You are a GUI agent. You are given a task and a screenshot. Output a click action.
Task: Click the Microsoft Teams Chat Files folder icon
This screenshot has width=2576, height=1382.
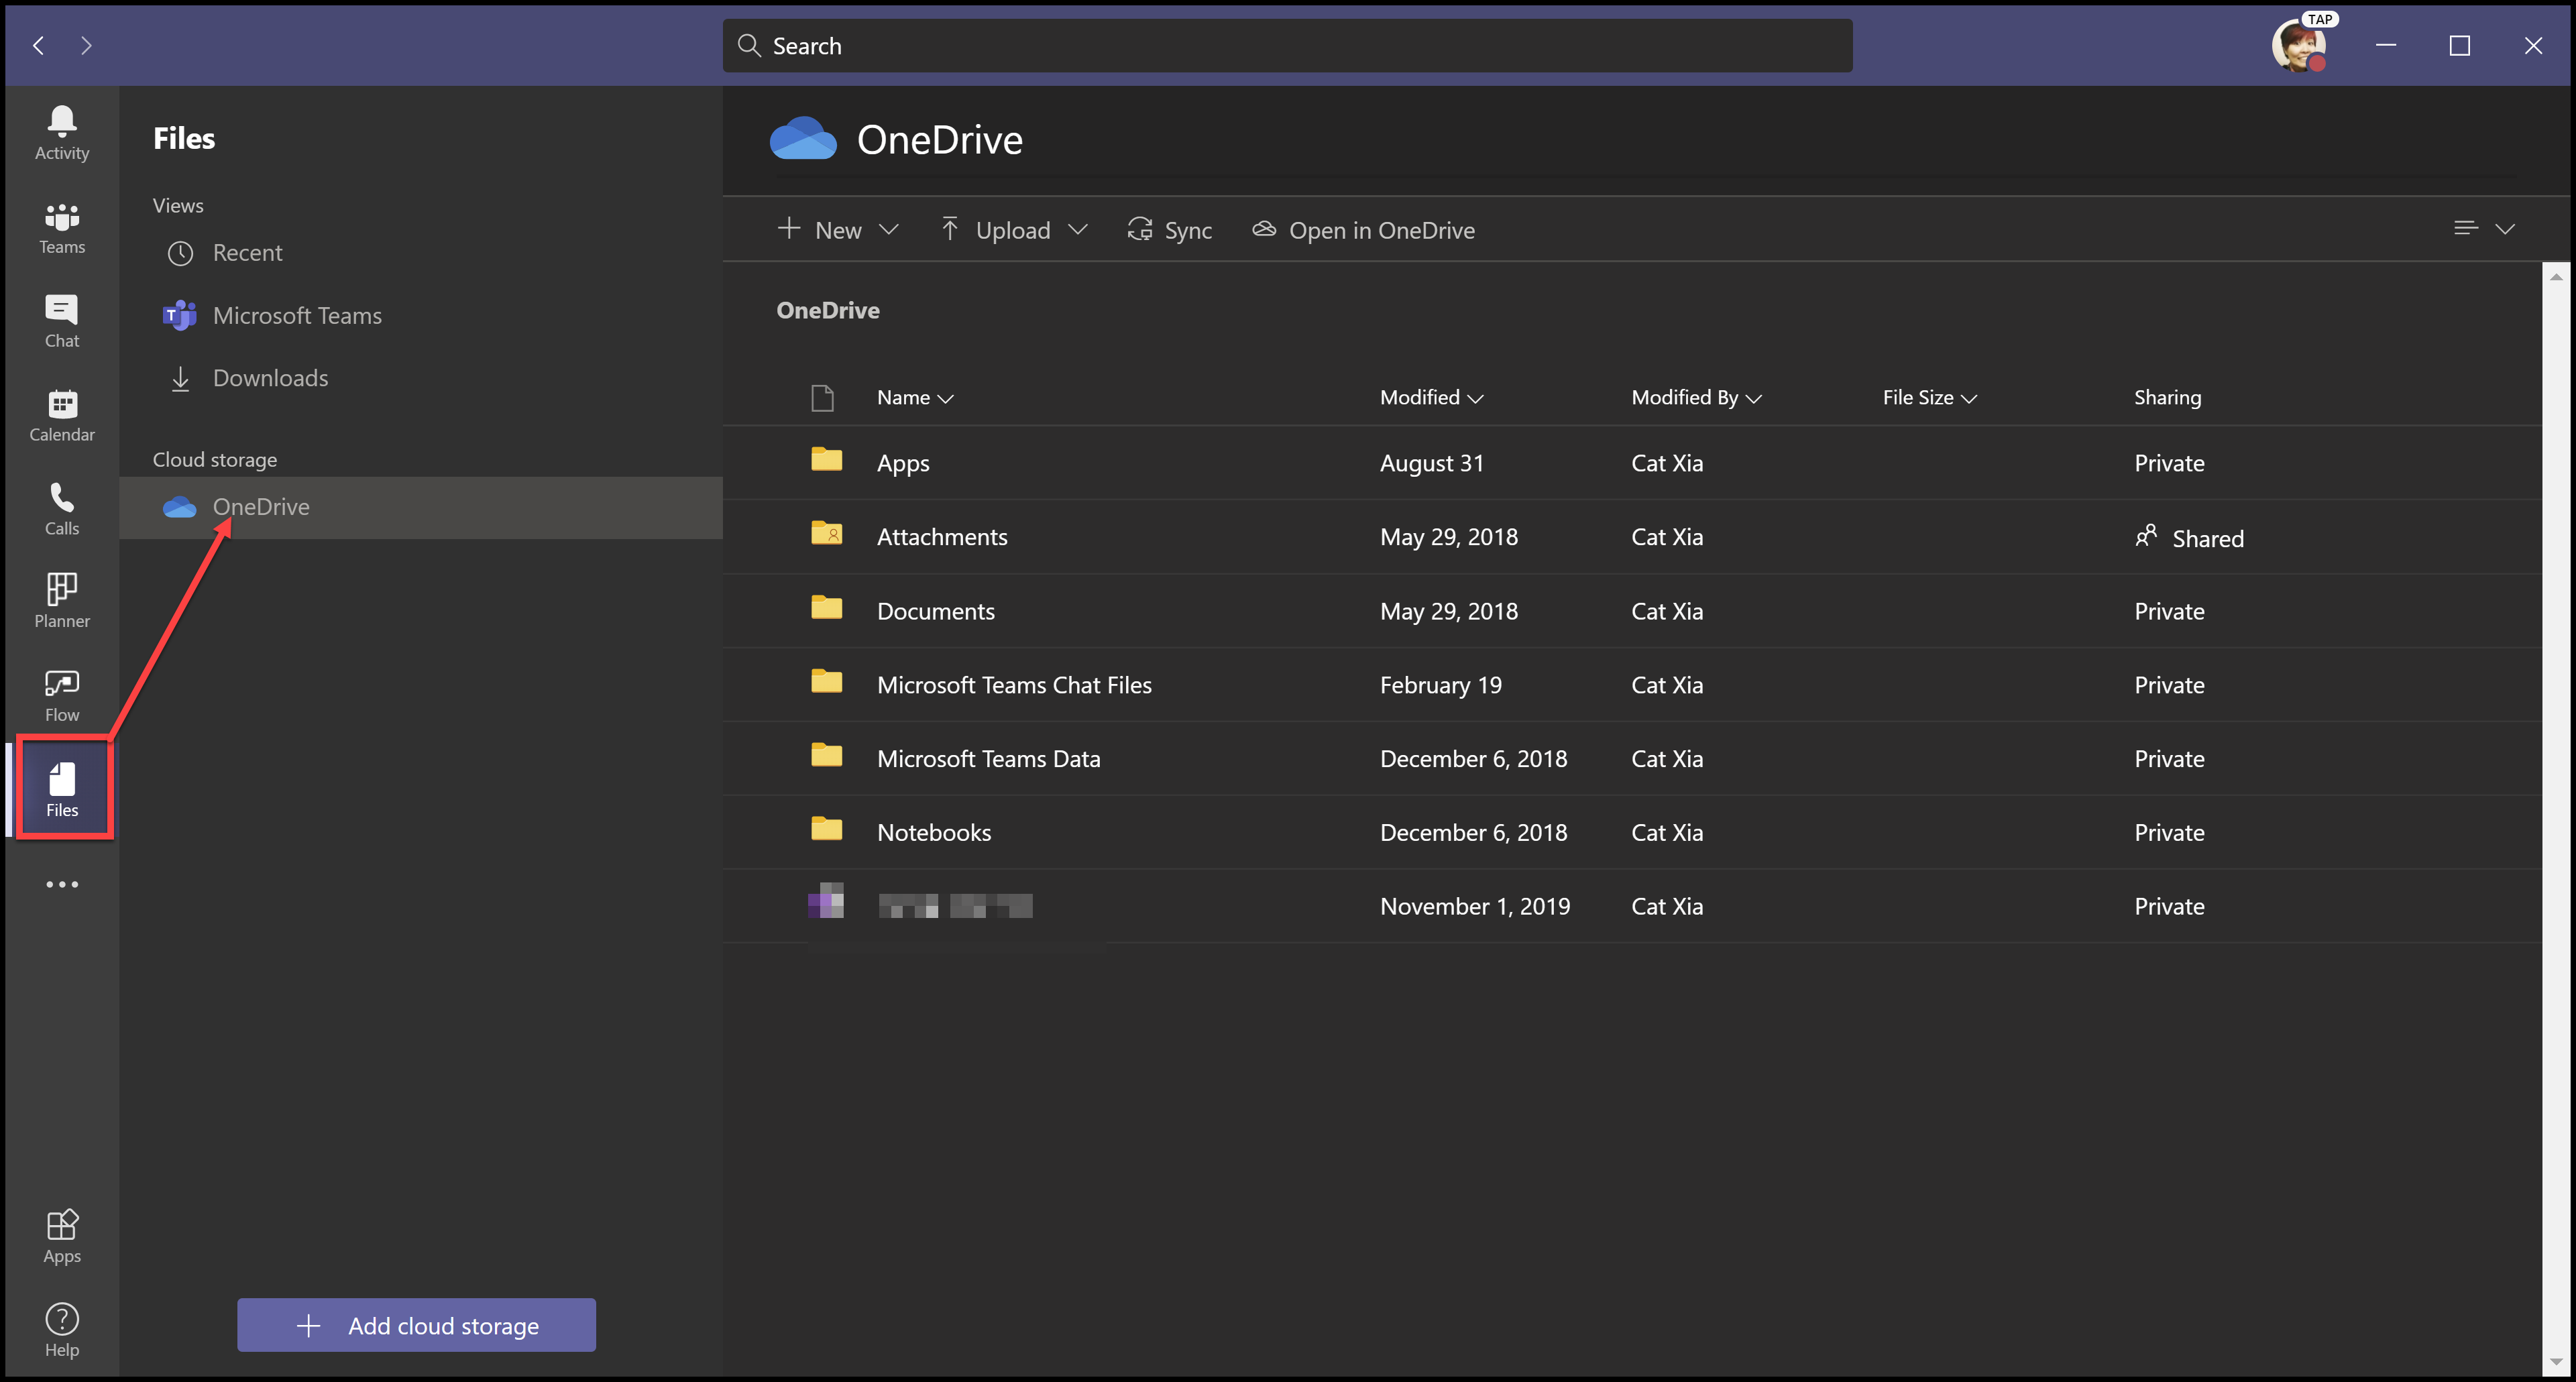[826, 681]
